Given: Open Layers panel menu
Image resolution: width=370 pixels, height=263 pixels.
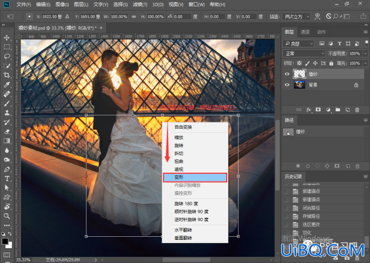Looking at the screenshot, I should 365,32.
